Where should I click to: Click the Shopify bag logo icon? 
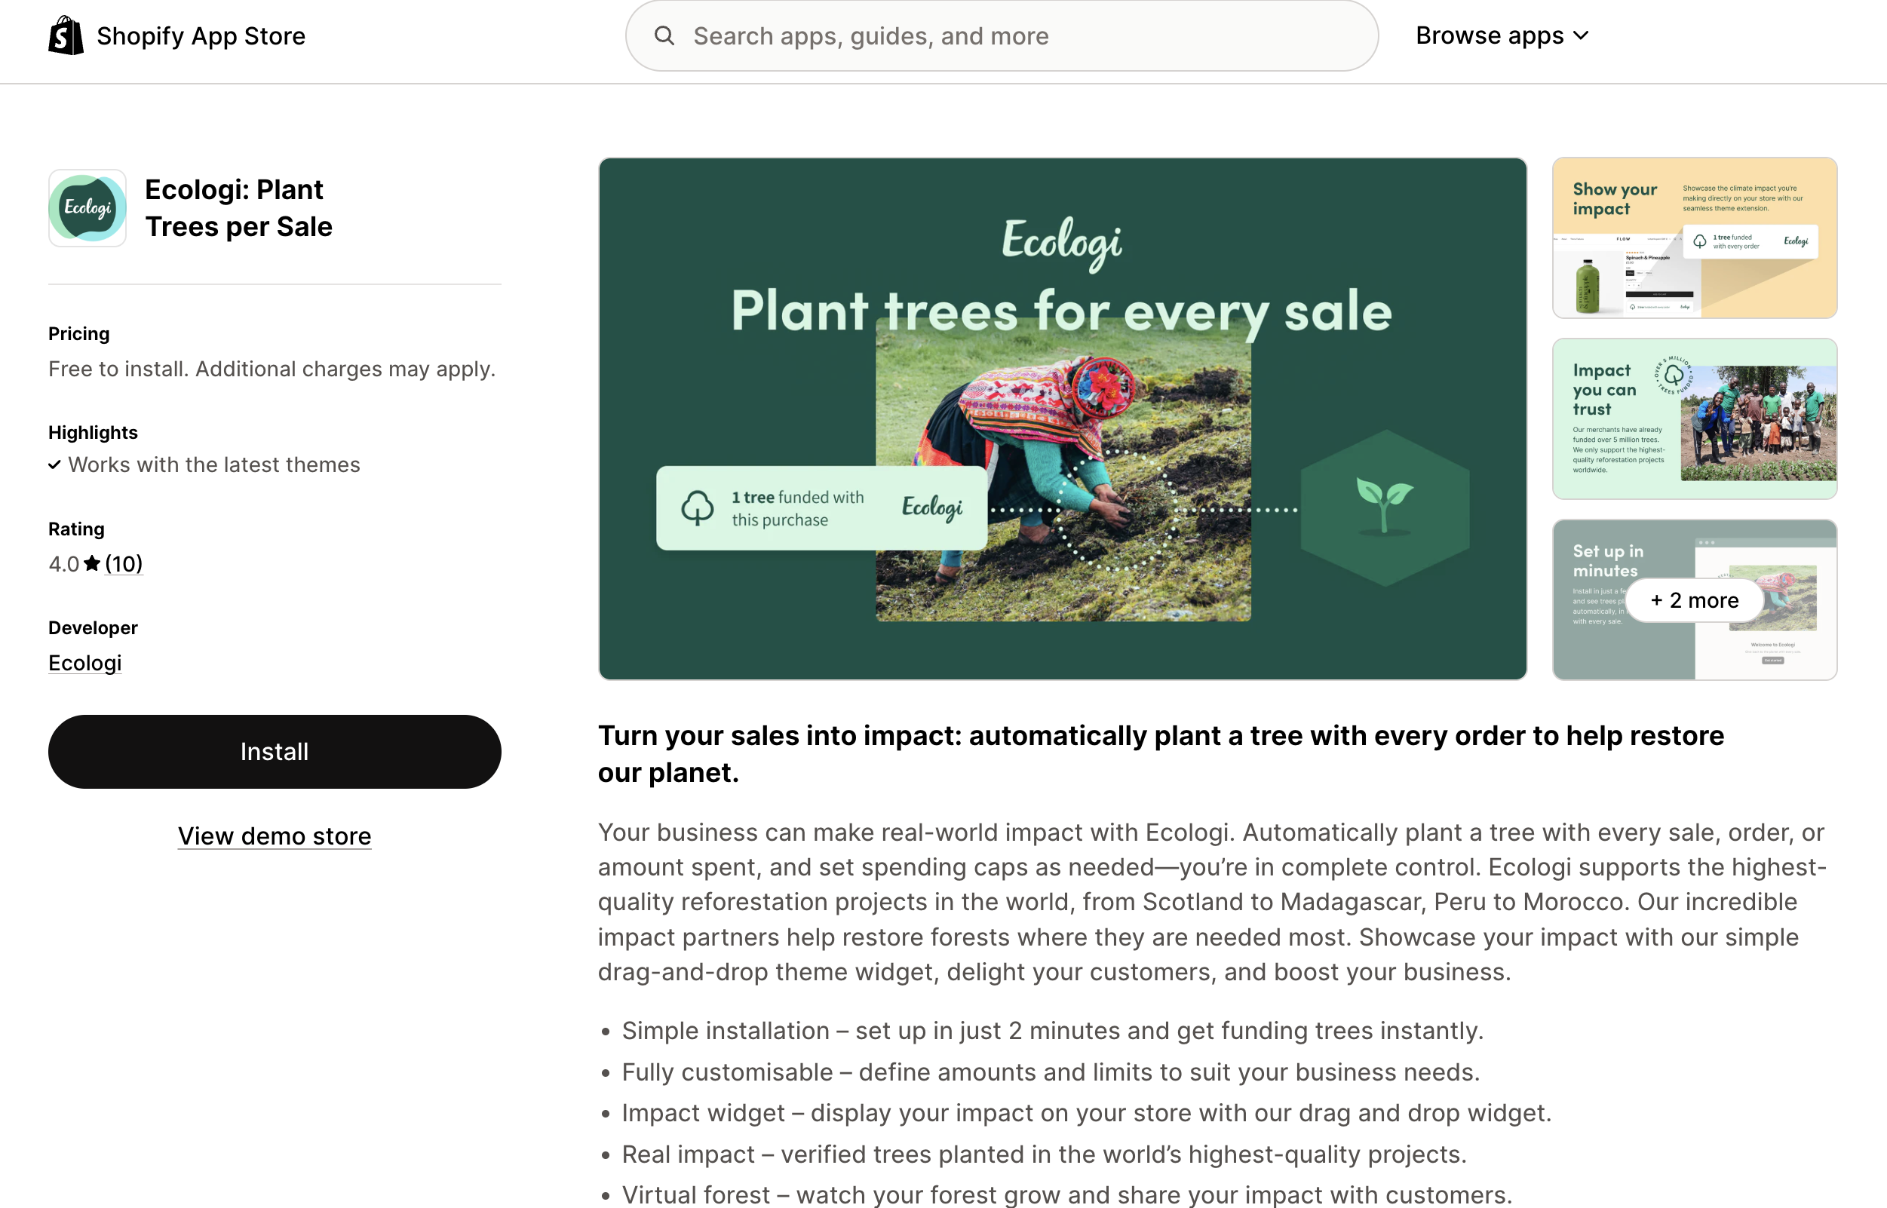click(x=66, y=36)
